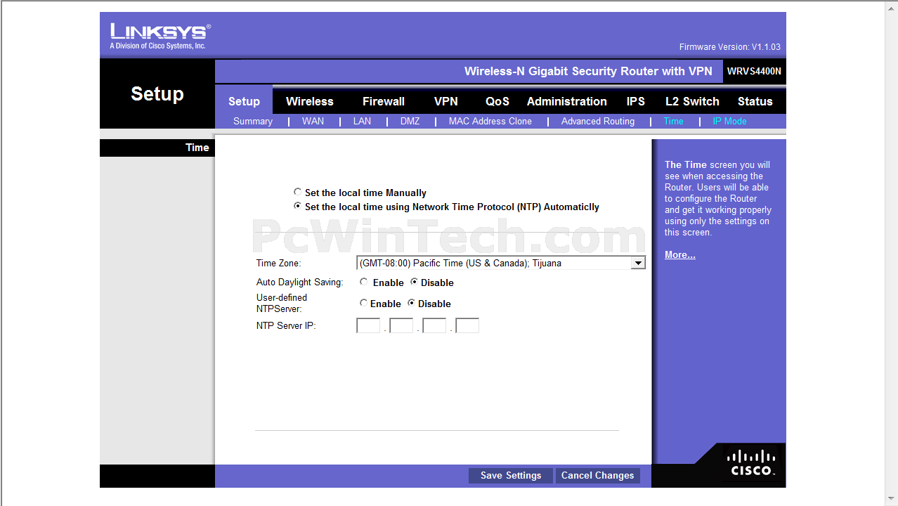
Task: Go to the Firewall tab
Action: click(384, 101)
